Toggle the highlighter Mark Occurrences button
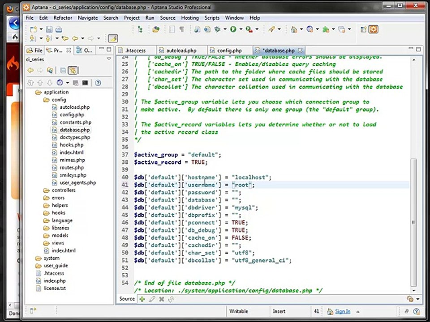 [x=113, y=38]
